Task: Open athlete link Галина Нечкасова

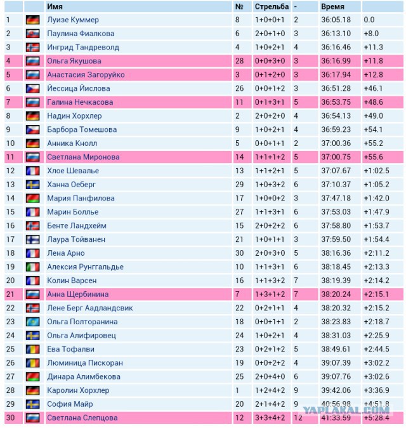Action: pyautogui.click(x=80, y=102)
